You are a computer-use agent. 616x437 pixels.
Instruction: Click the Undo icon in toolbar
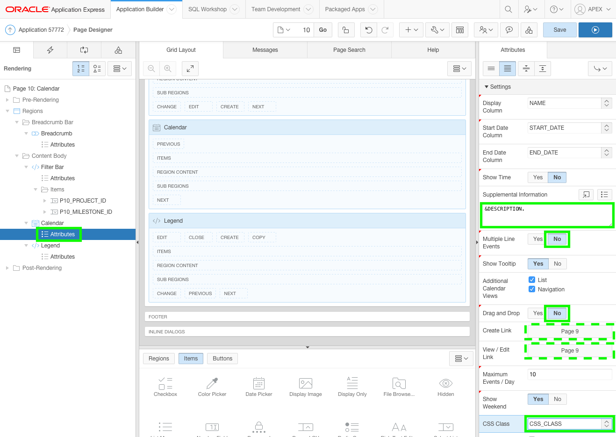[369, 30]
